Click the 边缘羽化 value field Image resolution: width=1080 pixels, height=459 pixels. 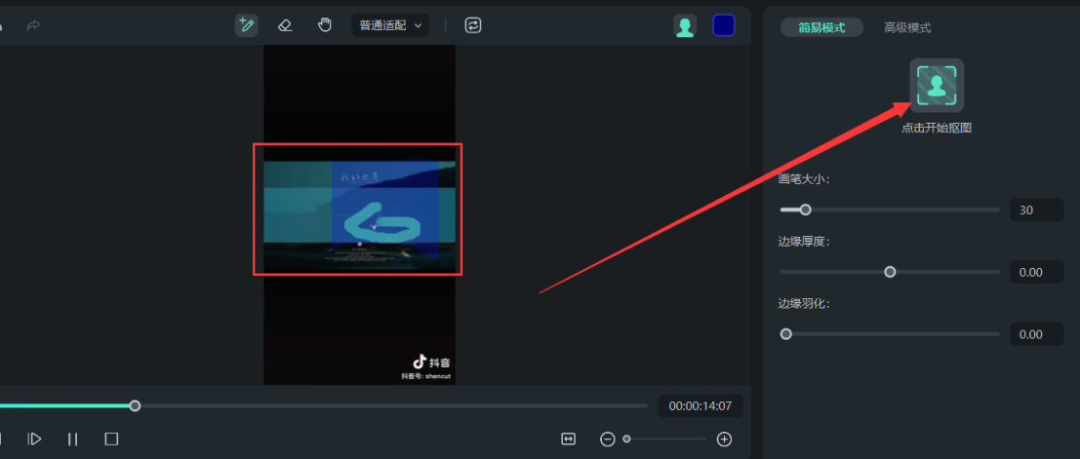(x=1037, y=334)
